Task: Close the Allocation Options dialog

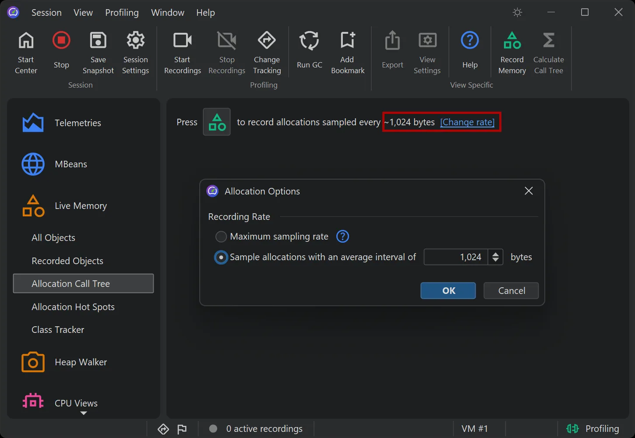Action: 529,191
